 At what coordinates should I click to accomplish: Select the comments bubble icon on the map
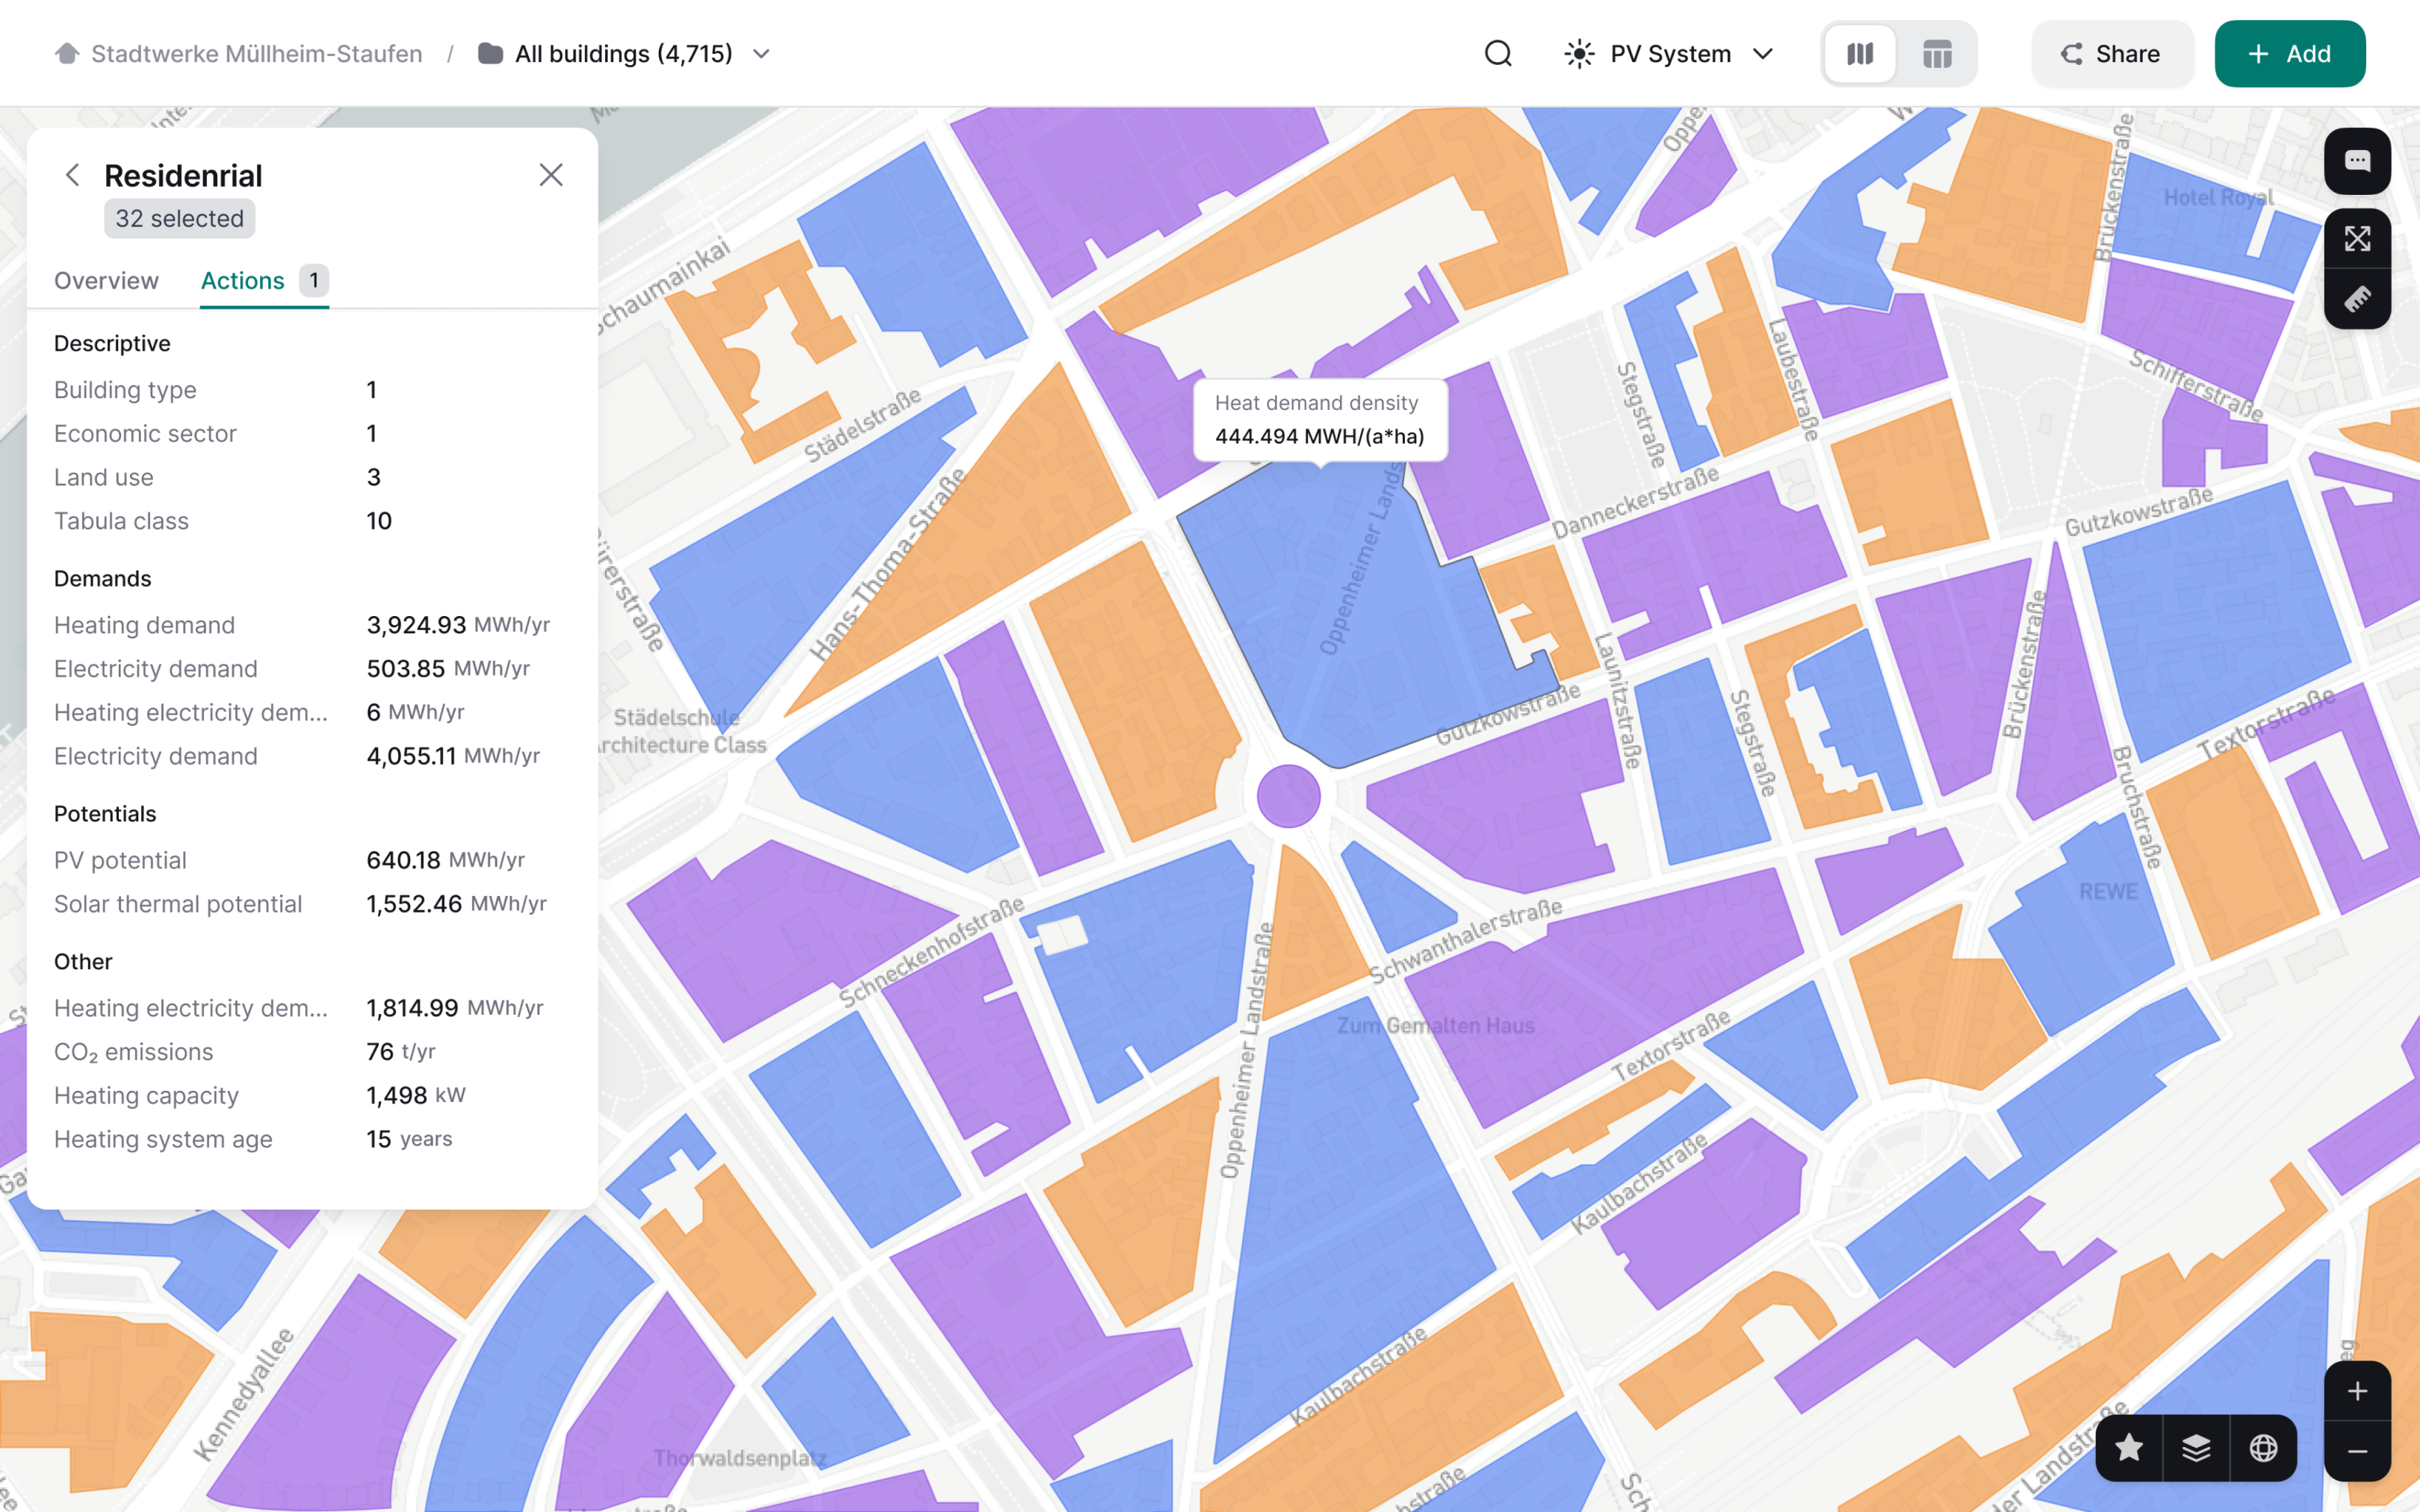coord(2357,160)
